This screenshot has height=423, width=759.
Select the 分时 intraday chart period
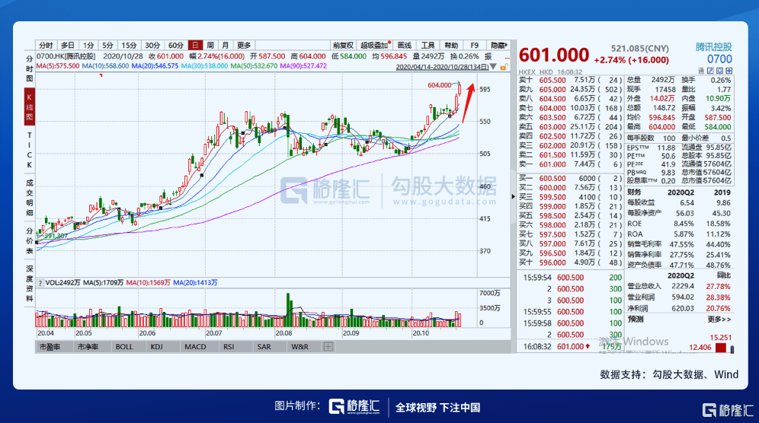pyautogui.click(x=46, y=45)
